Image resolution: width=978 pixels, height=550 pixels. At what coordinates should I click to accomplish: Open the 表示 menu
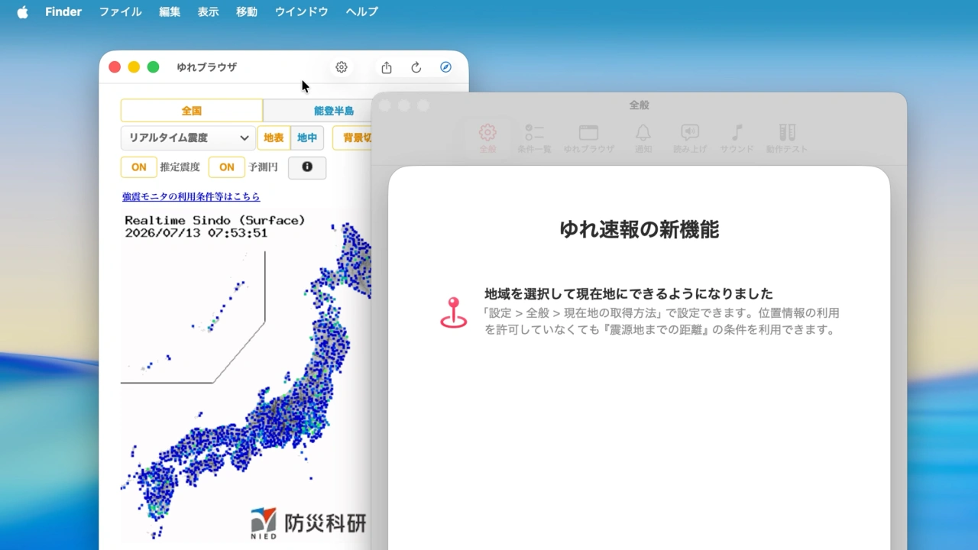pyautogui.click(x=208, y=11)
